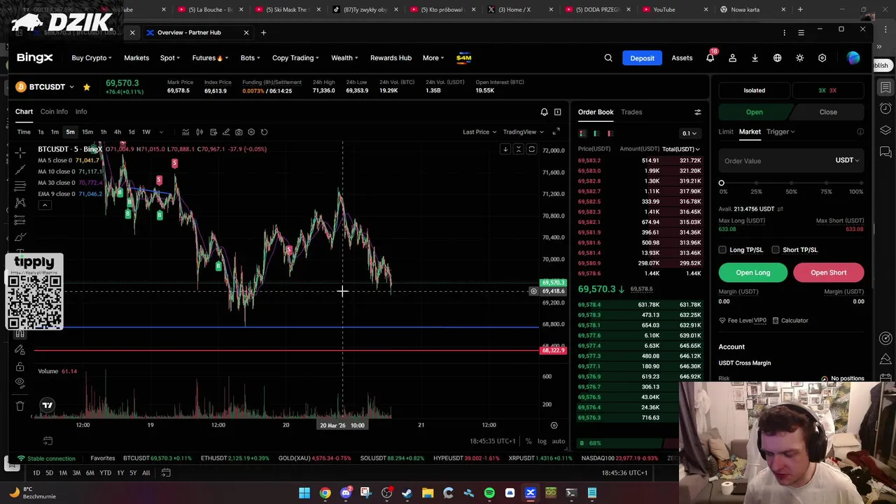Viewport: 896px width, 504px height.
Task: Toggle light/dark theme sun icon
Action: 799,58
